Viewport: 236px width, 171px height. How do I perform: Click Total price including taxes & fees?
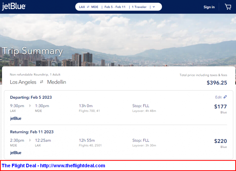(203, 75)
